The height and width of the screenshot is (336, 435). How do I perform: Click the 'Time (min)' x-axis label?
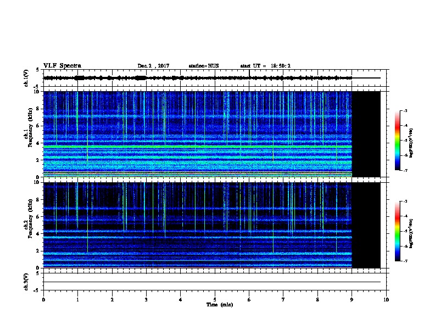pos(220,305)
